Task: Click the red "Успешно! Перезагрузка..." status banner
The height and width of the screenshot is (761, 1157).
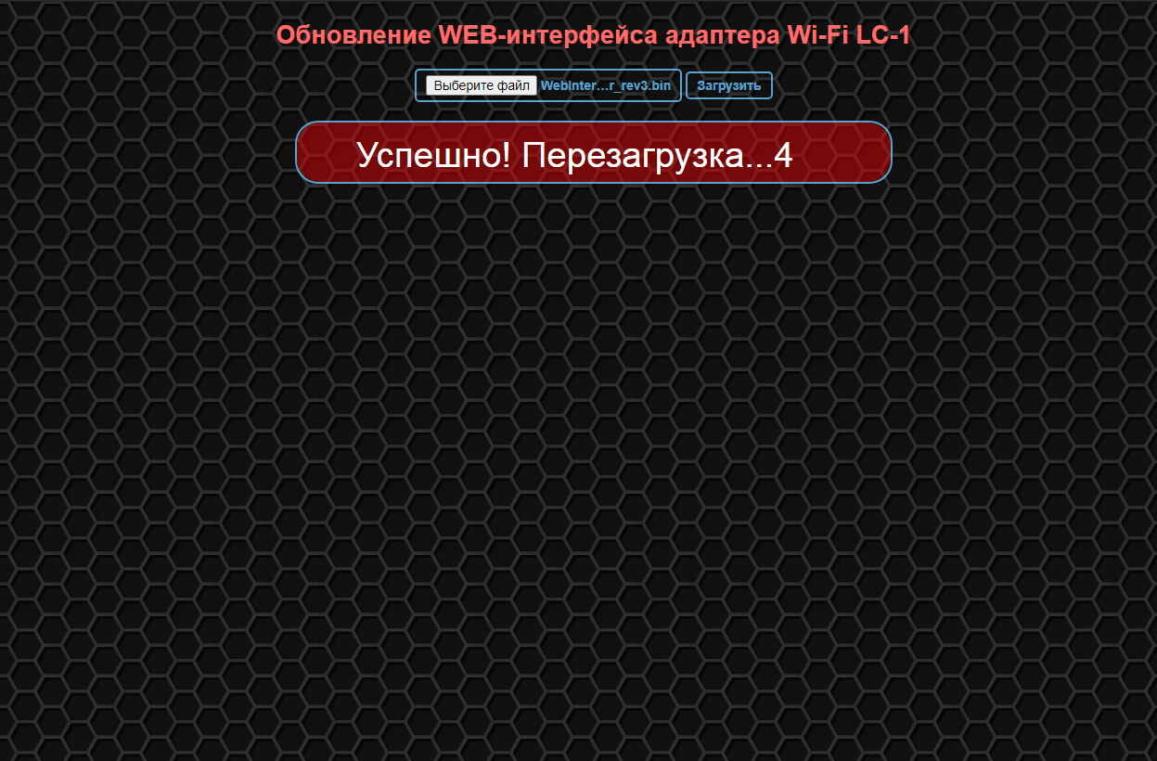Action: click(594, 152)
